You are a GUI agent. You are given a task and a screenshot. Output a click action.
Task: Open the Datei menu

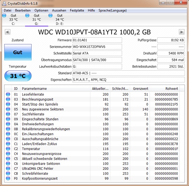click(x=7, y=10)
